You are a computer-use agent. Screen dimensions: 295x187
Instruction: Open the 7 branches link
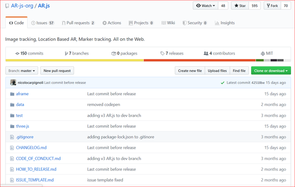77,53
